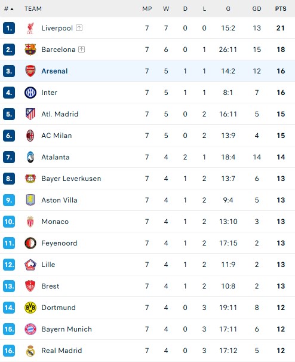Click the Liverpool club crest
The image size is (295, 362).
coord(30,28)
